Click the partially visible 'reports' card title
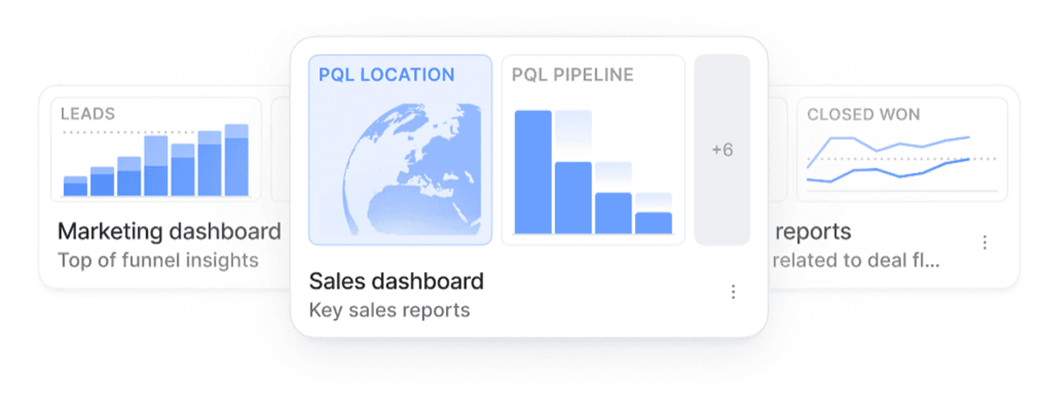1053x411 pixels. (813, 232)
